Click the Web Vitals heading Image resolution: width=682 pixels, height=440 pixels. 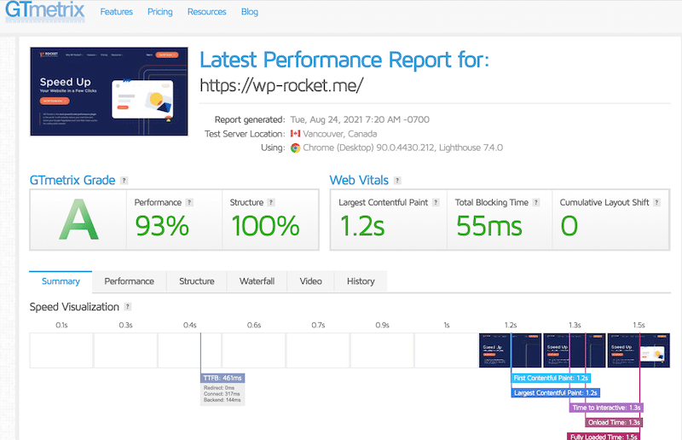click(359, 180)
